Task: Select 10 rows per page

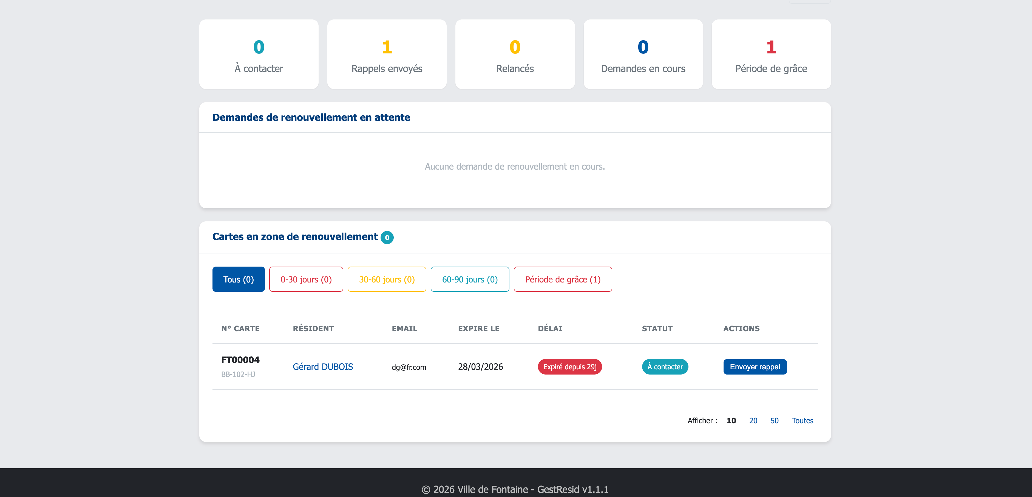Action: pyautogui.click(x=731, y=421)
